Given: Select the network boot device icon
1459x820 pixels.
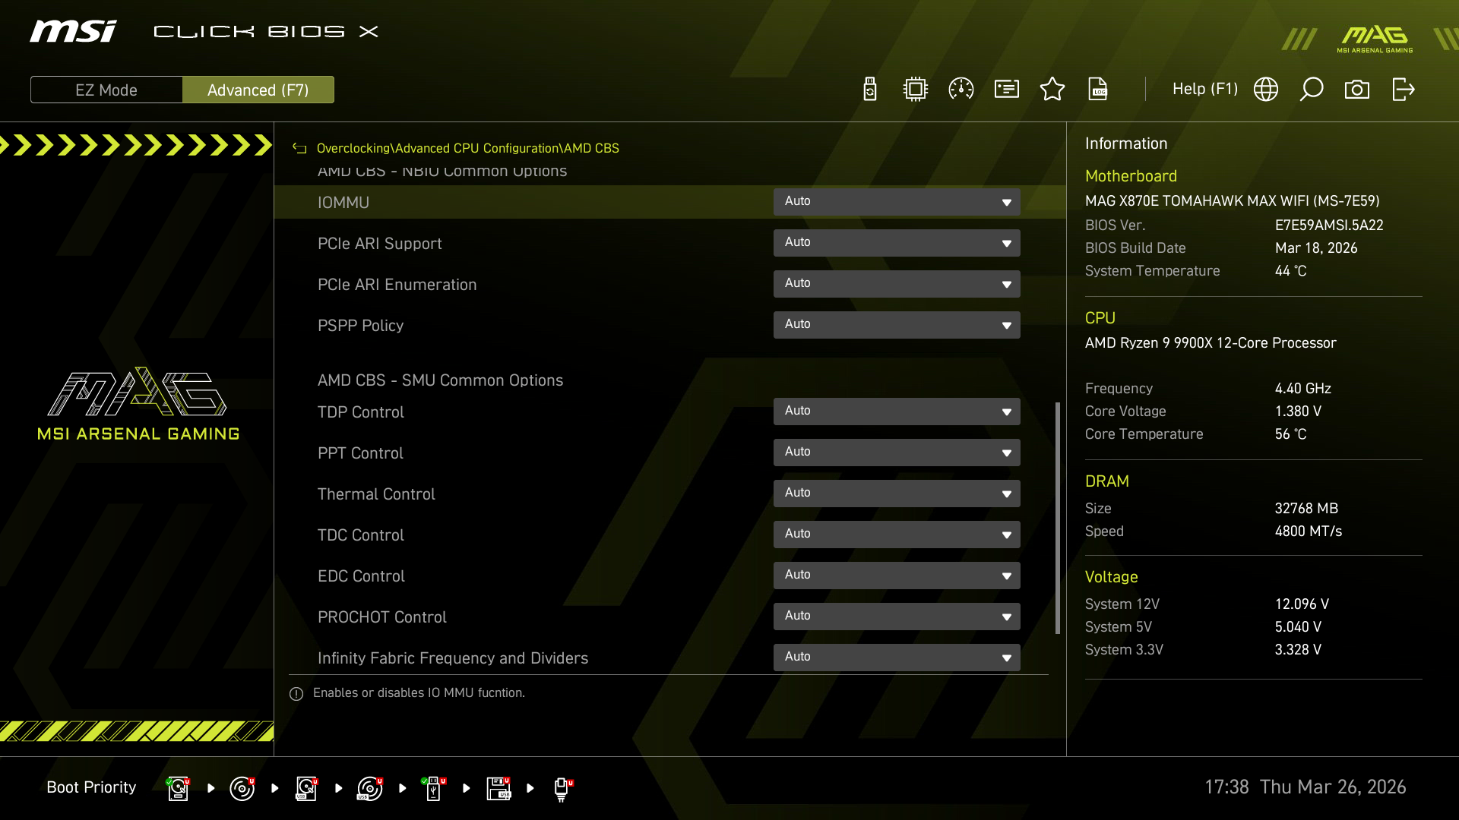Looking at the screenshot, I should [562, 788].
